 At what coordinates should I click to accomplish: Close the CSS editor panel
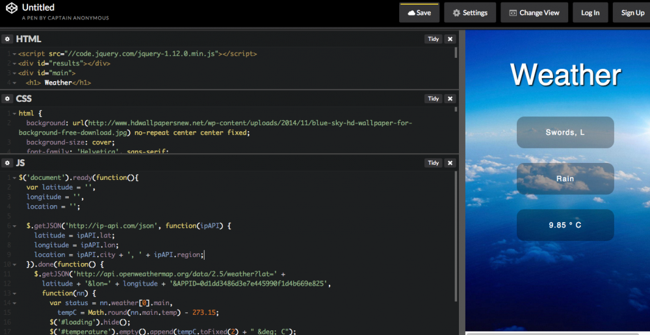(450, 99)
